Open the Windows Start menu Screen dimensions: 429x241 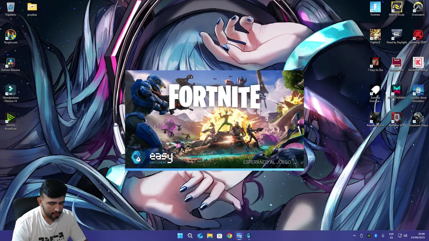180,236
